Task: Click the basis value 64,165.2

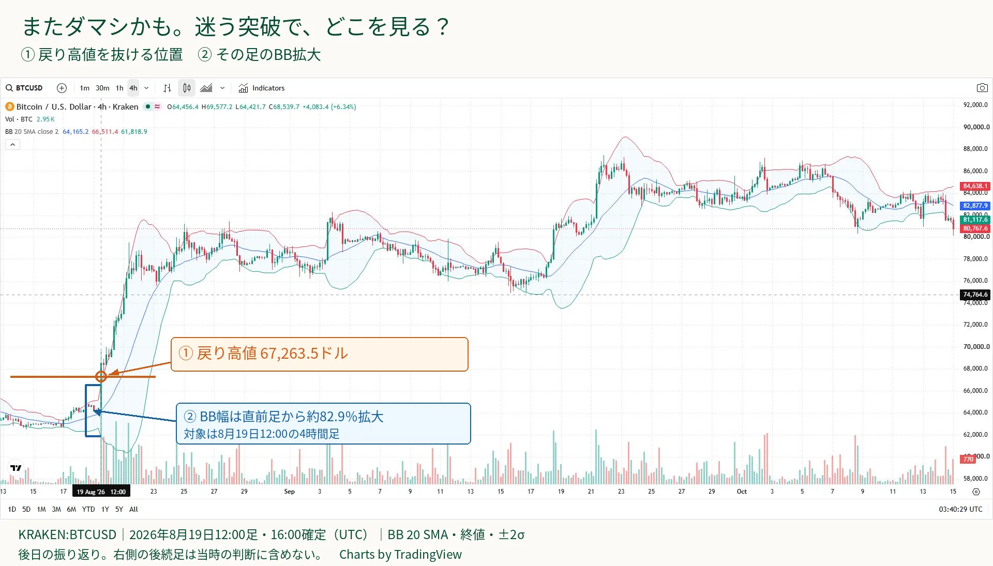Action: 76,131
